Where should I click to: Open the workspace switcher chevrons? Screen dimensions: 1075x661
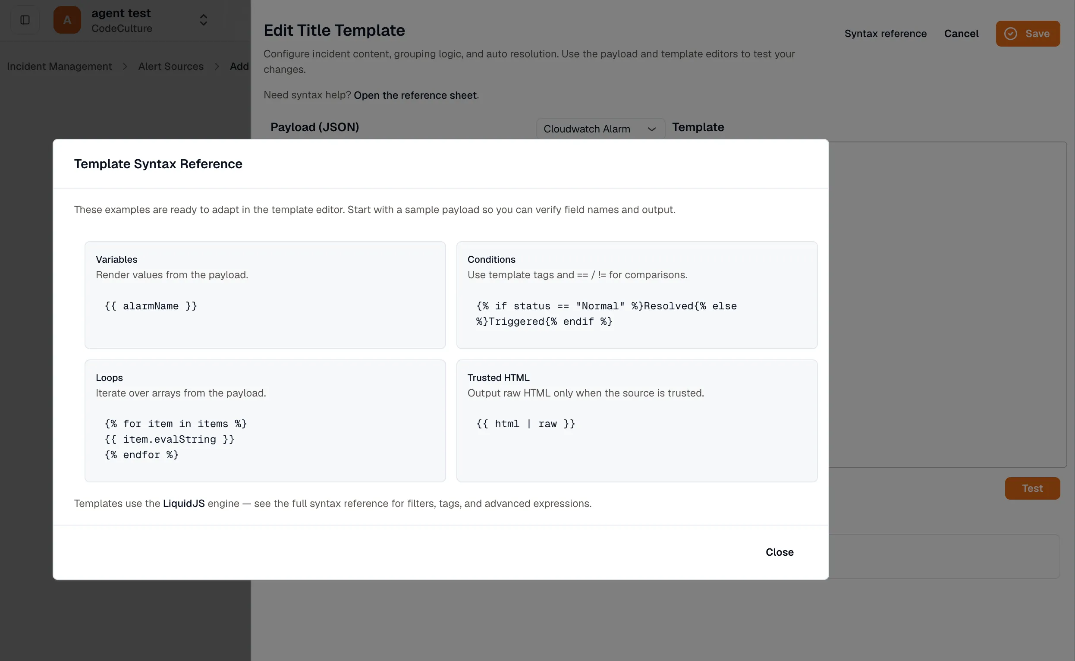204,20
